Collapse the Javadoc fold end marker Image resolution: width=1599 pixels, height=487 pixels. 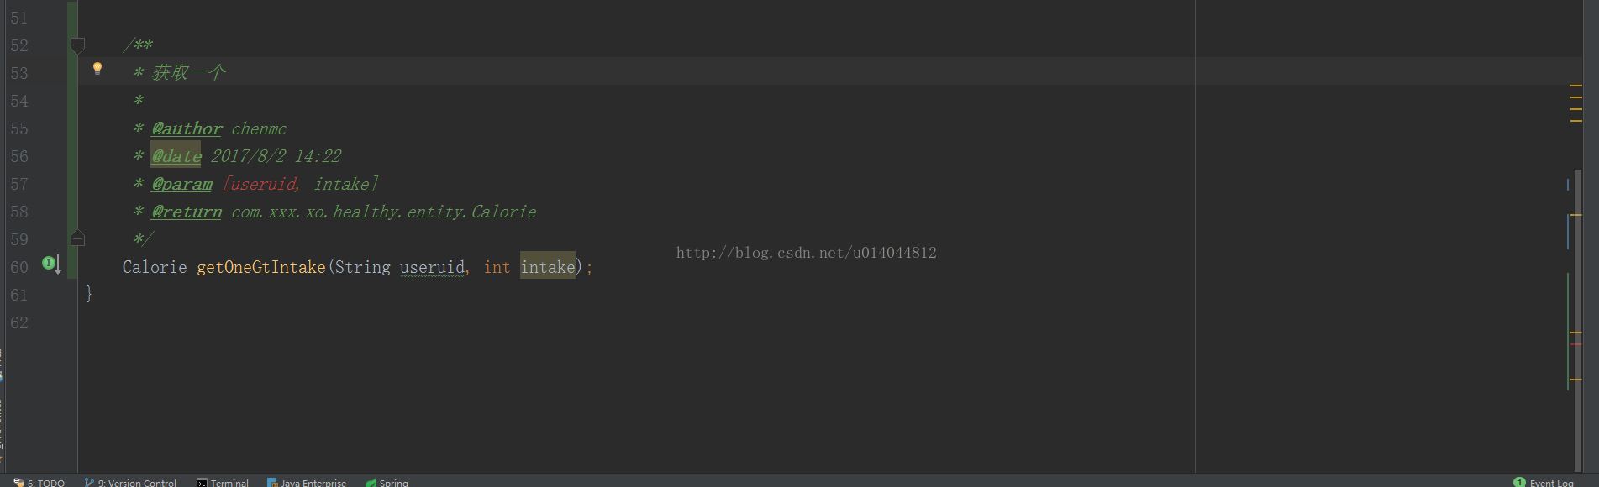77,238
